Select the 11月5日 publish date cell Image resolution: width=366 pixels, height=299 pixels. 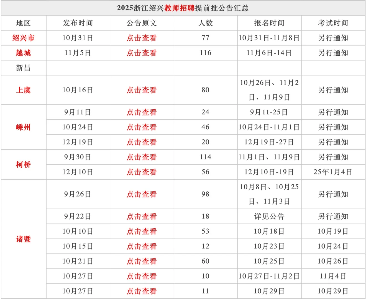78,53
